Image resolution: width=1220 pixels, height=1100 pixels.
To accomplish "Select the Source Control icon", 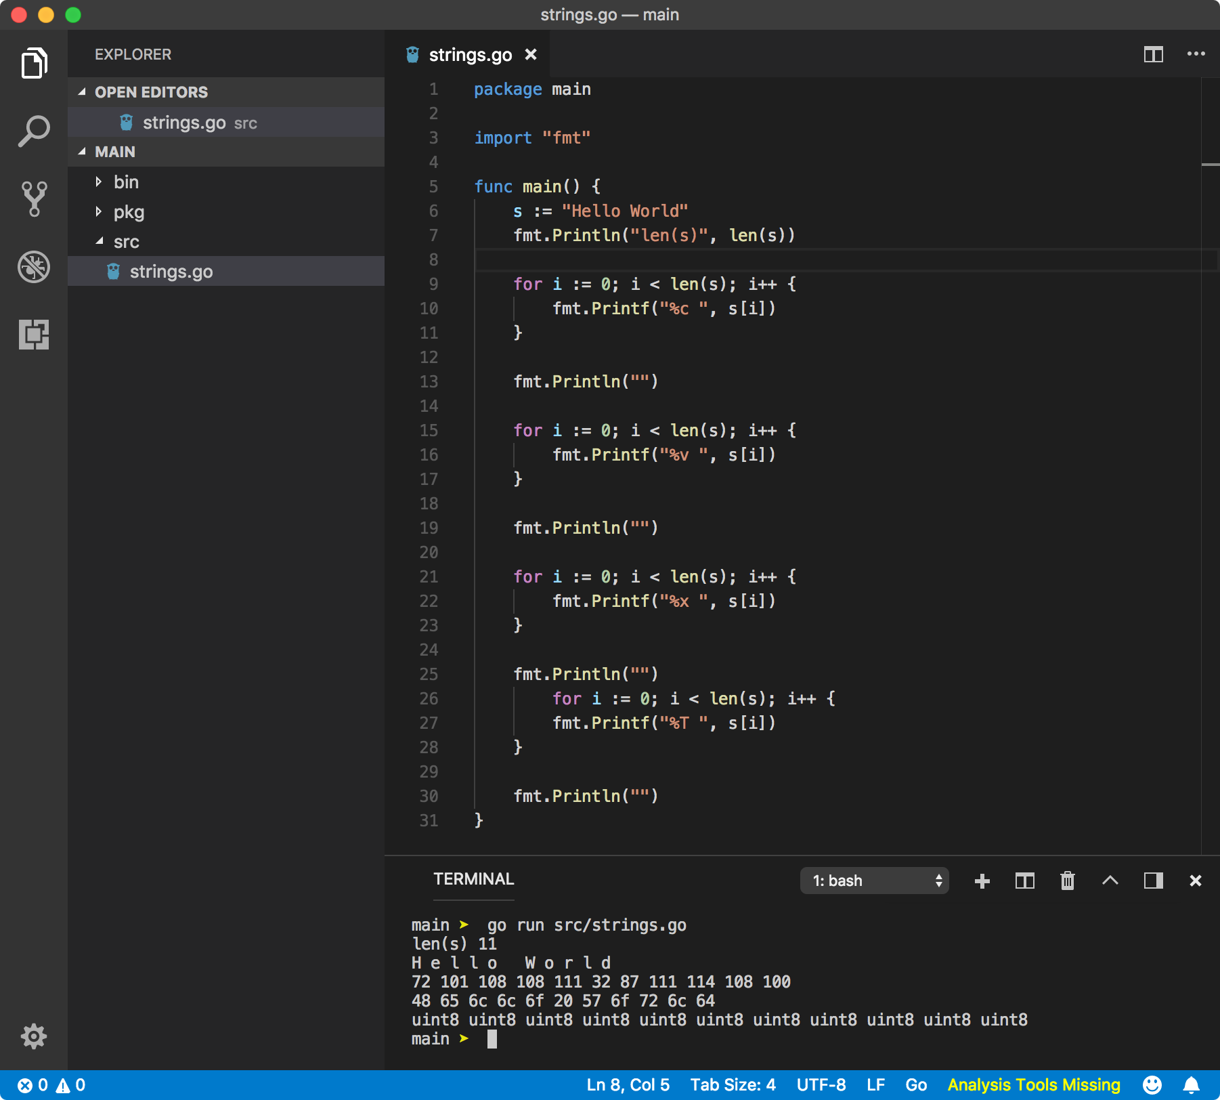I will [x=34, y=198].
